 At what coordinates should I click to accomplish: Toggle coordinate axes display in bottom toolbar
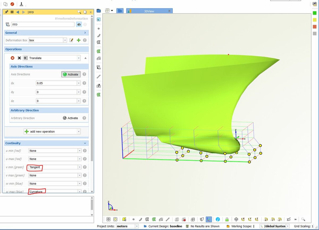209,219
